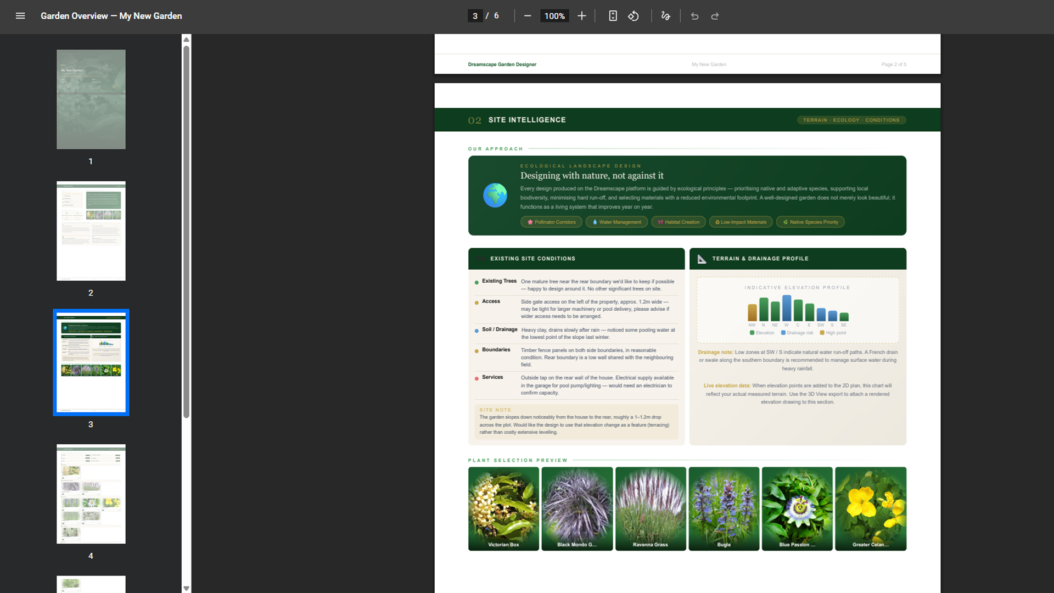Zoom out with the minus button
The height and width of the screenshot is (593, 1054).
pos(528,16)
